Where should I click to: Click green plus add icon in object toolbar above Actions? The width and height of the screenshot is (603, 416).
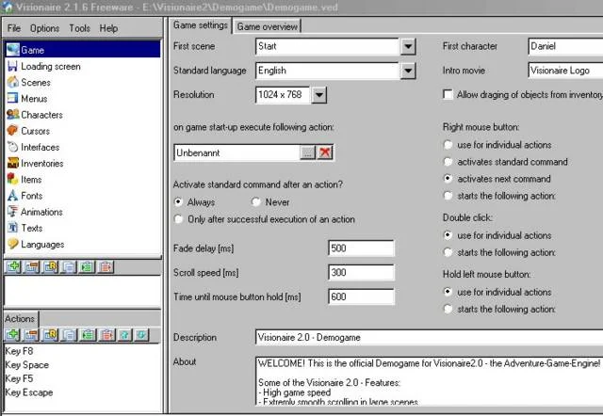pyautogui.click(x=12, y=266)
